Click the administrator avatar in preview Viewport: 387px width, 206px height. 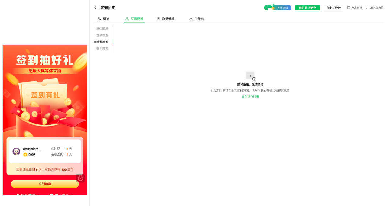[x=16, y=151]
